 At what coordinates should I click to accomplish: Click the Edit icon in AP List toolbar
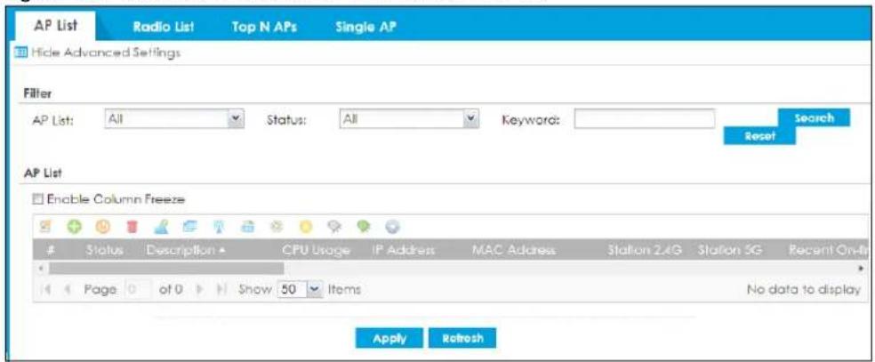pyautogui.click(x=45, y=228)
